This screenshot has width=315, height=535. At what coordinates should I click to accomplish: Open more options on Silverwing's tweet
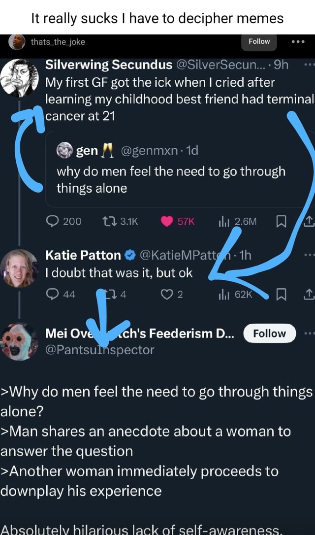pyautogui.click(x=310, y=65)
